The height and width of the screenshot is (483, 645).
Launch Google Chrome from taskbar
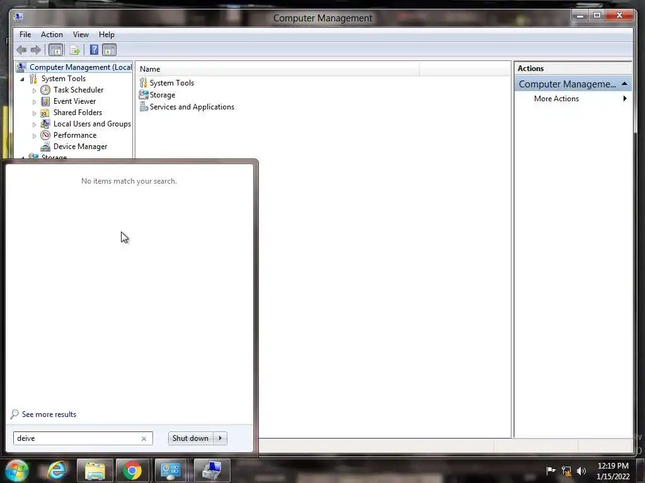coord(132,470)
